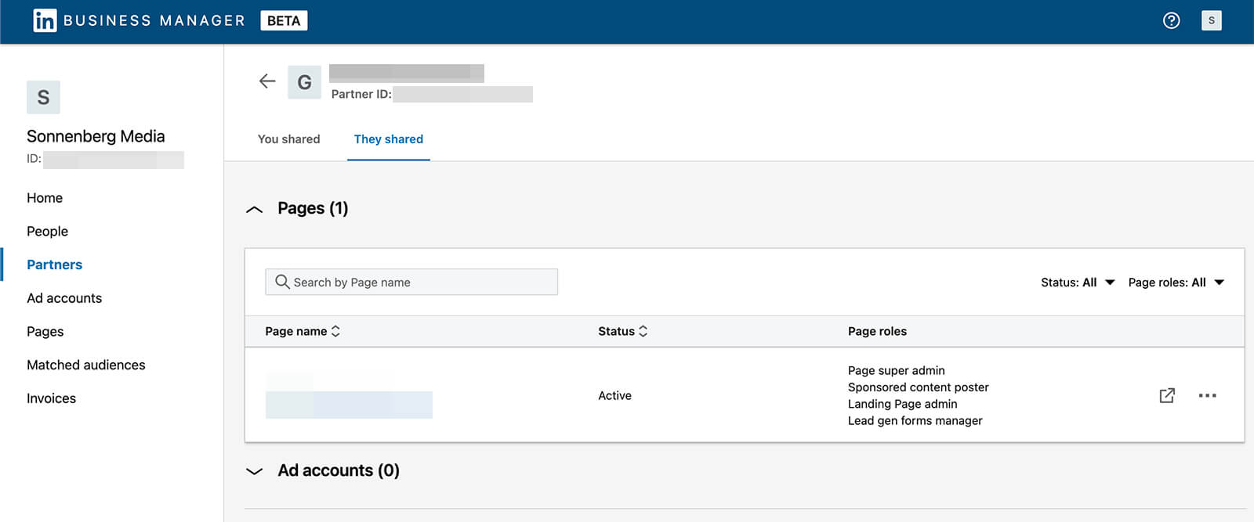Open the profile avatar menu
1254x522 pixels.
pos(1211,21)
